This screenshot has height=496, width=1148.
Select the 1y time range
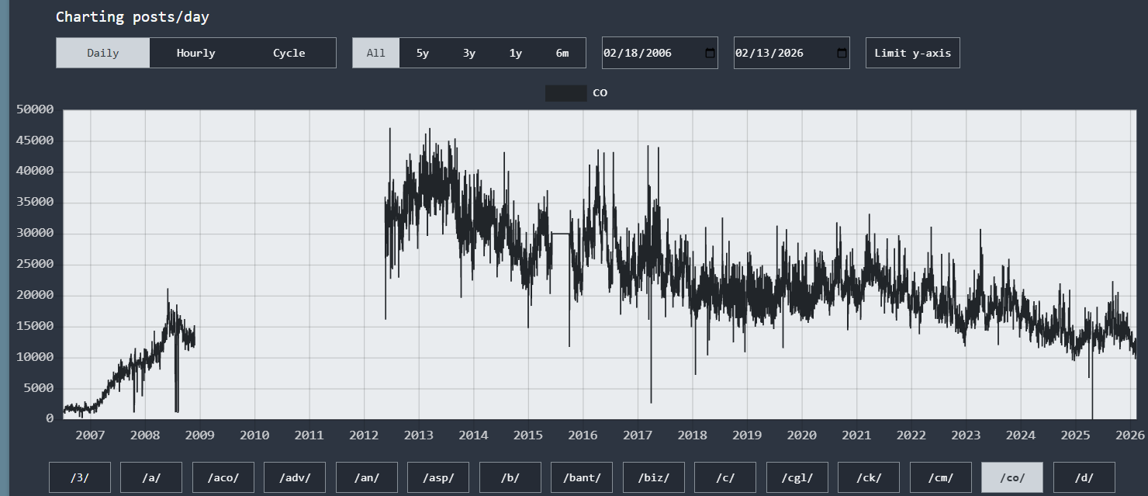click(516, 53)
